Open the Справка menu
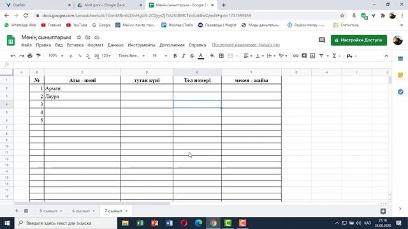Viewport: 408px width, 229px height. 197,45
